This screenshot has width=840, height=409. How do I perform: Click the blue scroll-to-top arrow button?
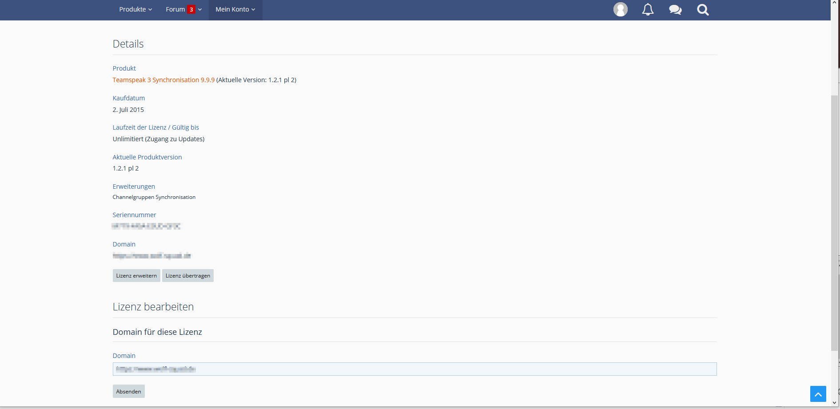(818, 394)
